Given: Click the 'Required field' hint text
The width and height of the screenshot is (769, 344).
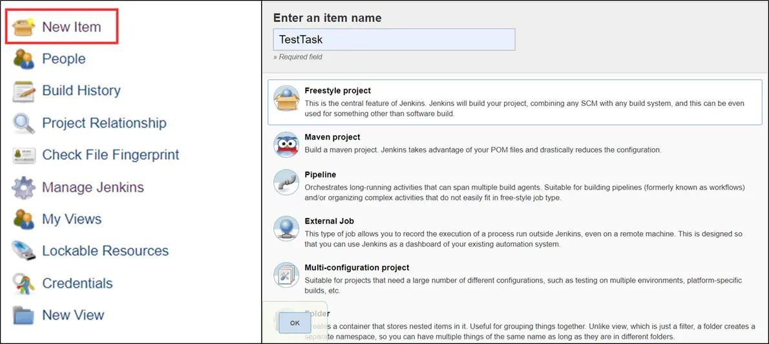Looking at the screenshot, I should click(x=298, y=57).
